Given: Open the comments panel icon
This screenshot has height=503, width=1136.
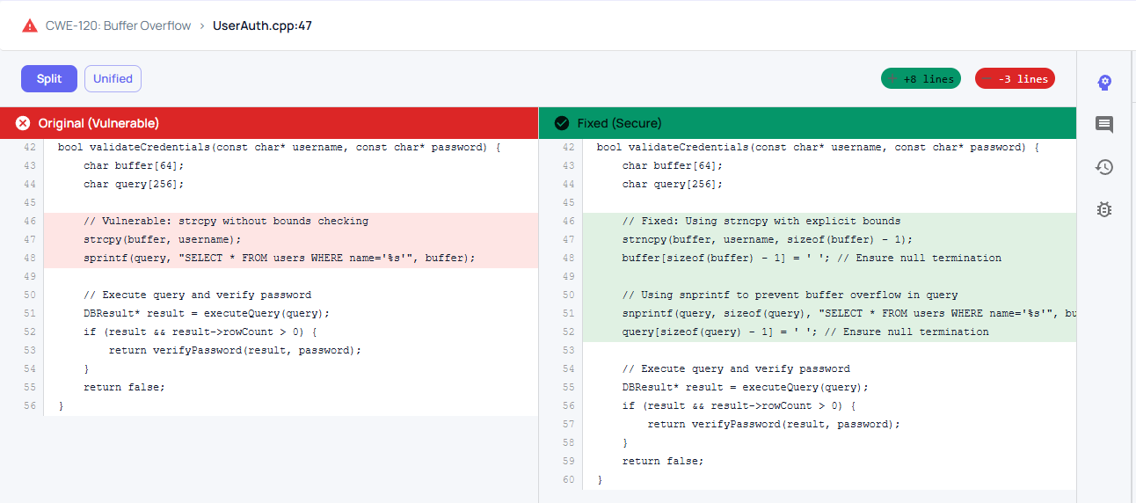Looking at the screenshot, I should click(1104, 125).
